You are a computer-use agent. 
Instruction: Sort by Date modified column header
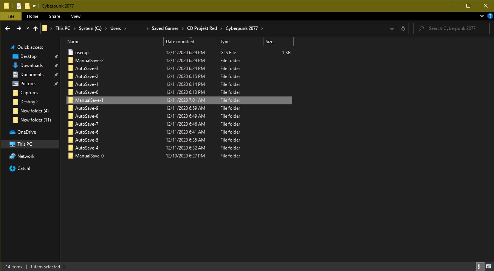pyautogui.click(x=180, y=42)
